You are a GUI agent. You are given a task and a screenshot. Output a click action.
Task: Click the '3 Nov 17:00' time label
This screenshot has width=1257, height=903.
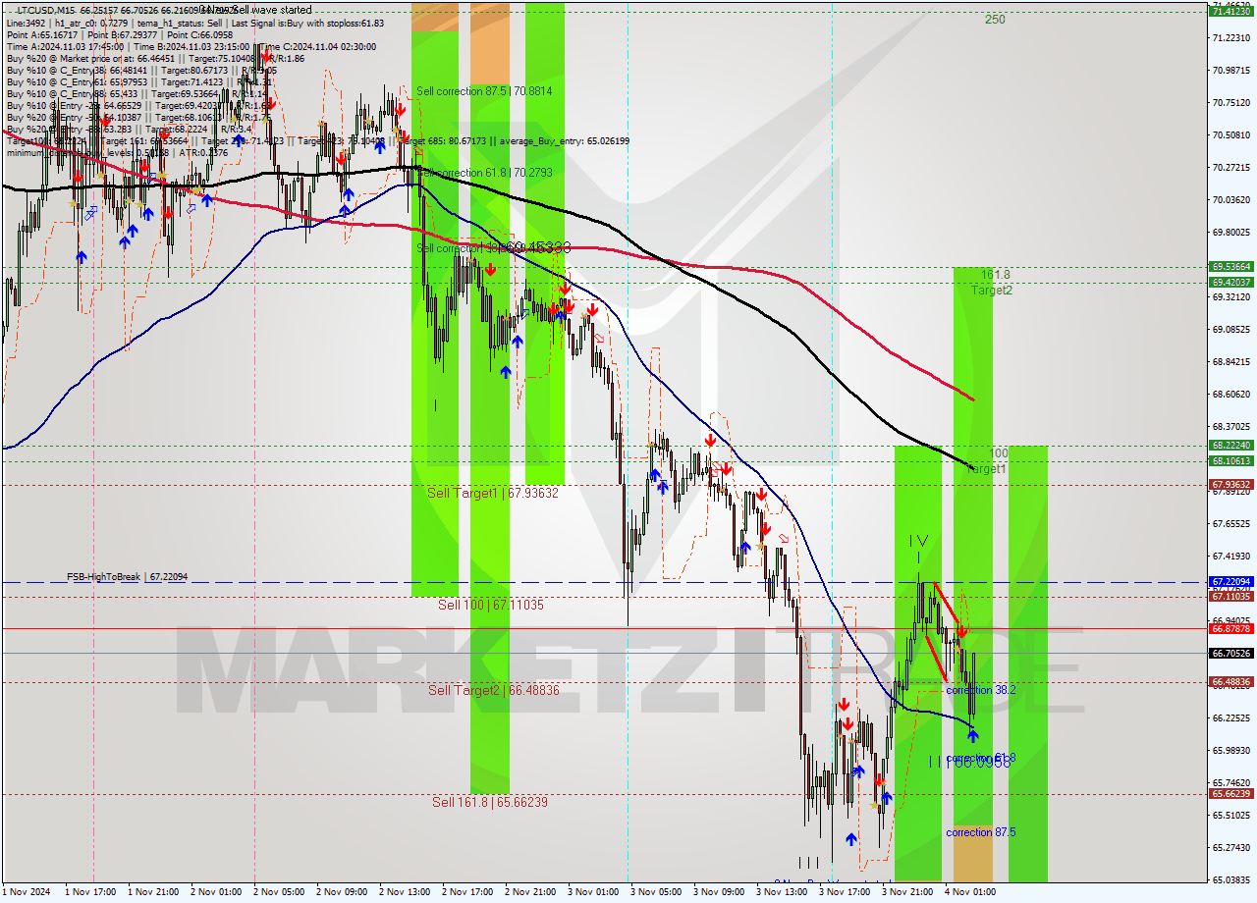click(845, 892)
